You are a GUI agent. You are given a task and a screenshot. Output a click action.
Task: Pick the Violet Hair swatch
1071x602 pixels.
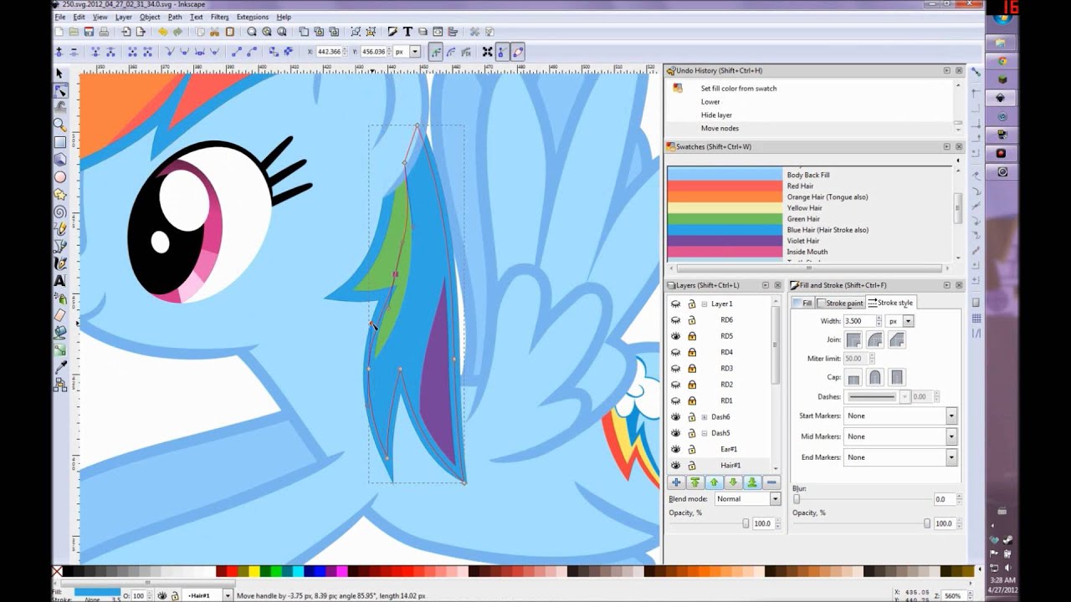(725, 241)
